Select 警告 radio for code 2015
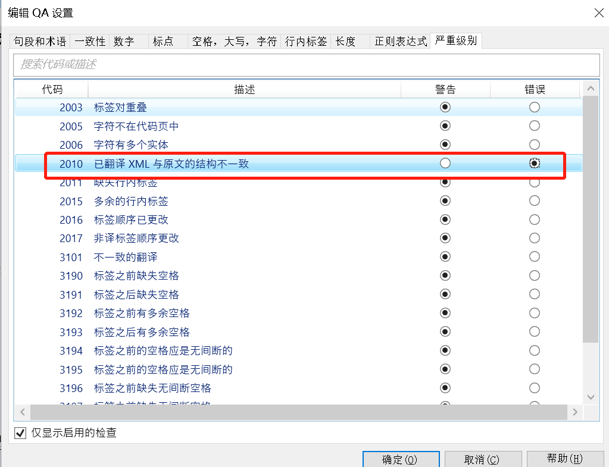Viewport: 609px width, 467px height. click(445, 200)
